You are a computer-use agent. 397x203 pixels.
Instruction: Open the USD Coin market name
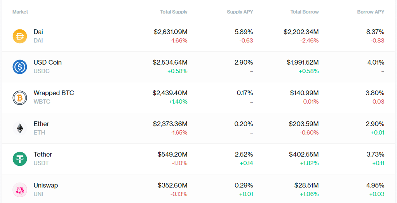[x=48, y=62]
